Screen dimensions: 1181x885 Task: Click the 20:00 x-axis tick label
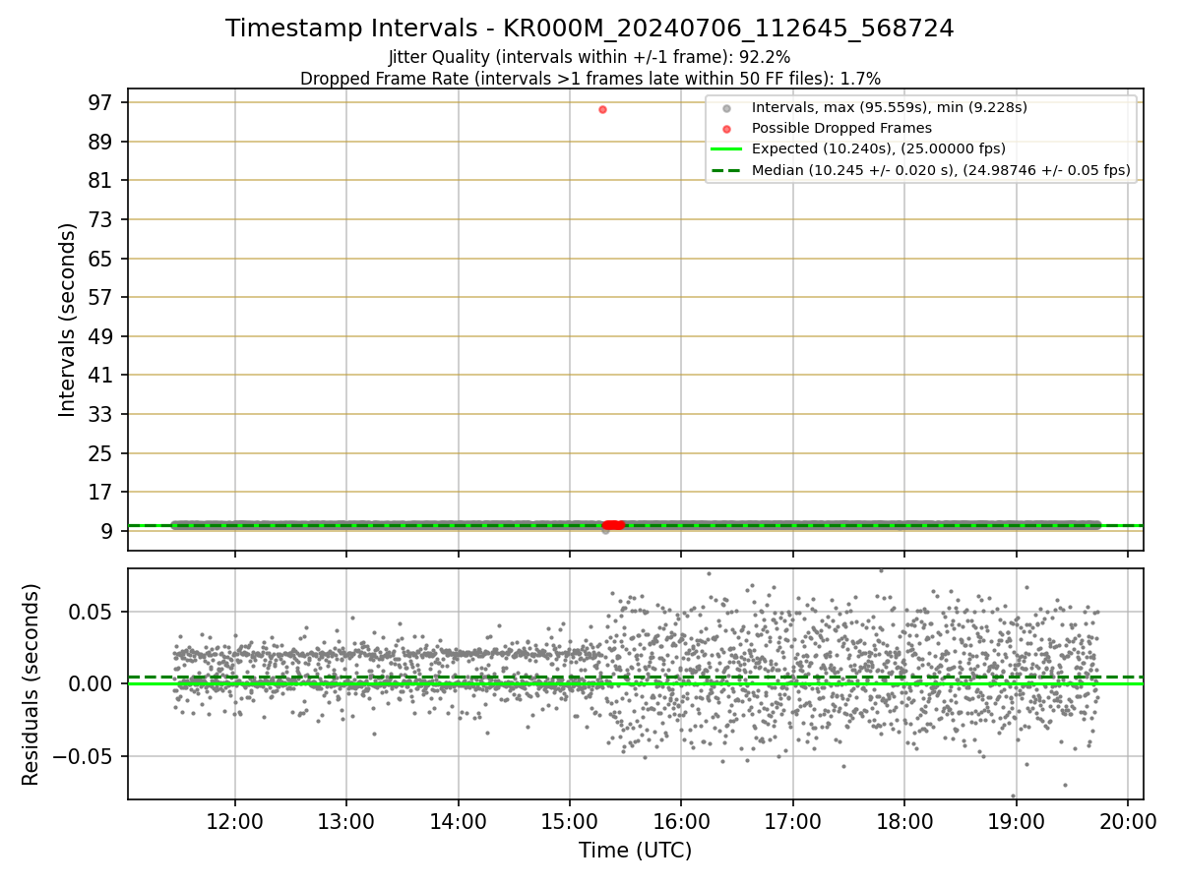(1128, 820)
